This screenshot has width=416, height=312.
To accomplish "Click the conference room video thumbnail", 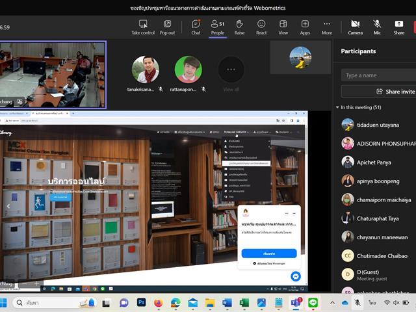I will 53,75.
